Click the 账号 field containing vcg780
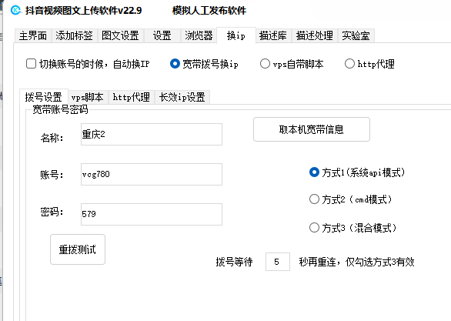451x321 pixels. [152, 174]
